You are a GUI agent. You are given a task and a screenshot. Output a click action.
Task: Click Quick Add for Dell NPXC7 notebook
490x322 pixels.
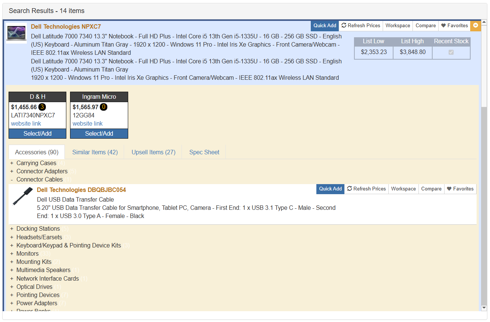[325, 26]
